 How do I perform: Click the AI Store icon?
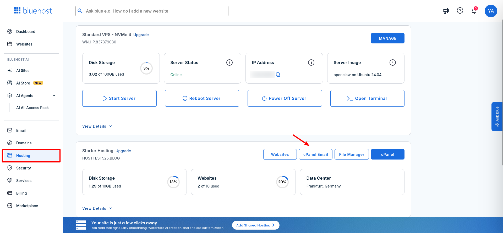click(x=10, y=83)
